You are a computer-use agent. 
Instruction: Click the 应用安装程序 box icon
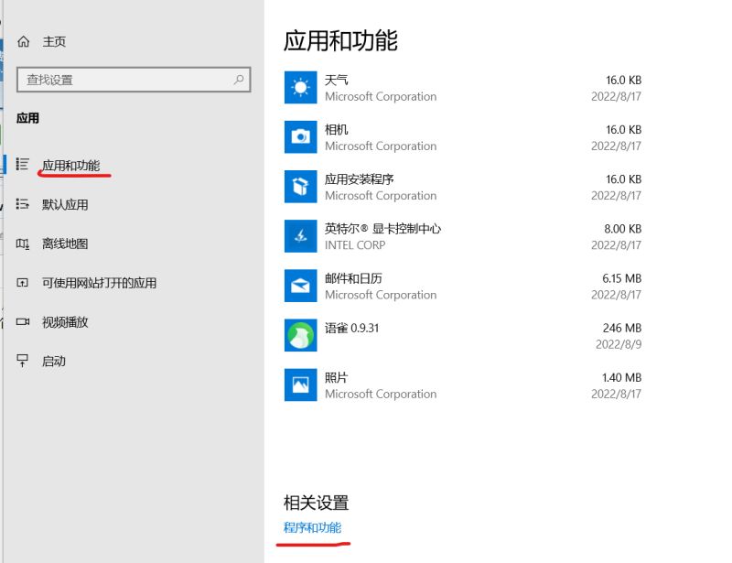(x=301, y=186)
